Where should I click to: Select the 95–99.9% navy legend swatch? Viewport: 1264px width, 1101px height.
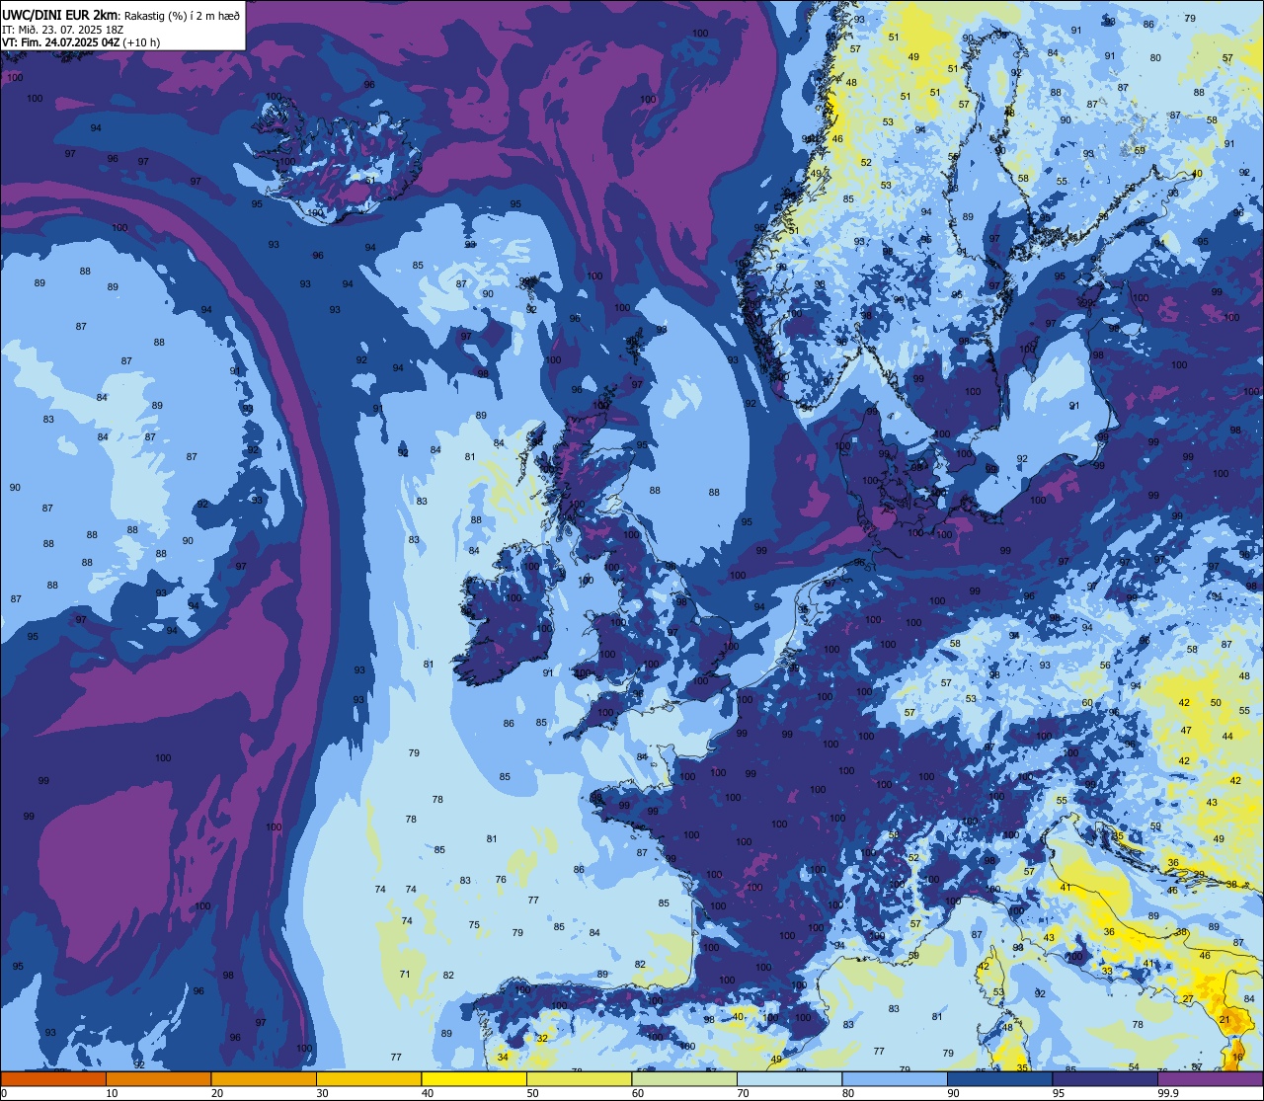coord(1105,1078)
